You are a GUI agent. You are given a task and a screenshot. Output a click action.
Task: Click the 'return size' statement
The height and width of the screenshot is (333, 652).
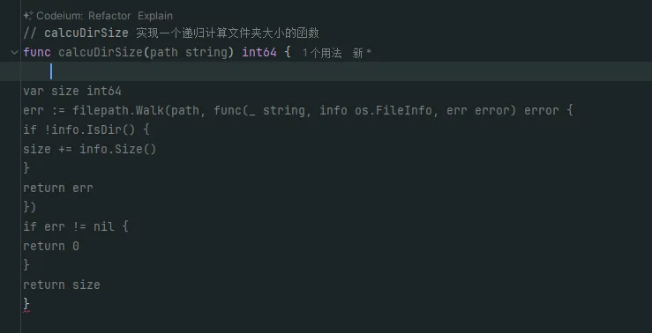coord(62,285)
